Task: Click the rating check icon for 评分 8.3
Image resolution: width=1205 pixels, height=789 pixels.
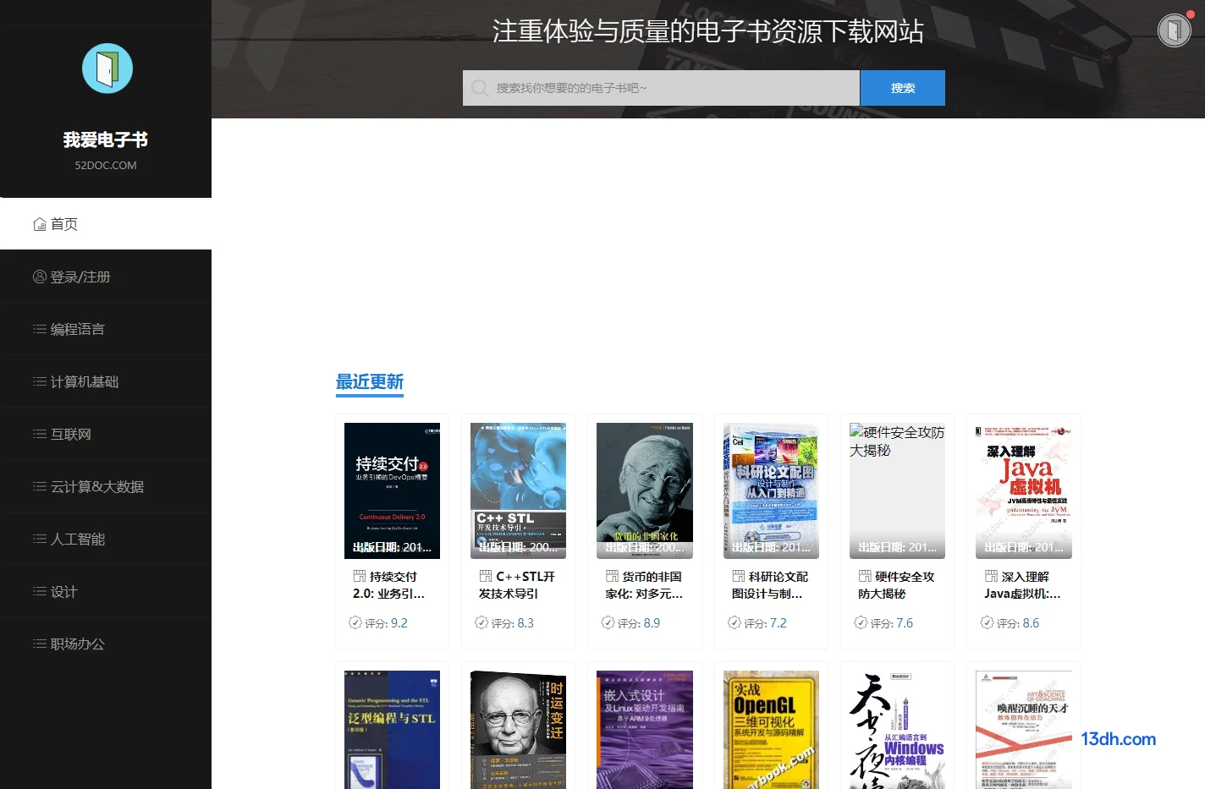Action: coord(481,622)
